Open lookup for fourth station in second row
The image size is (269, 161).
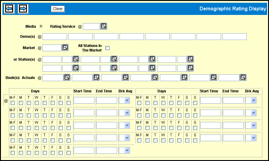coord(190,68)
